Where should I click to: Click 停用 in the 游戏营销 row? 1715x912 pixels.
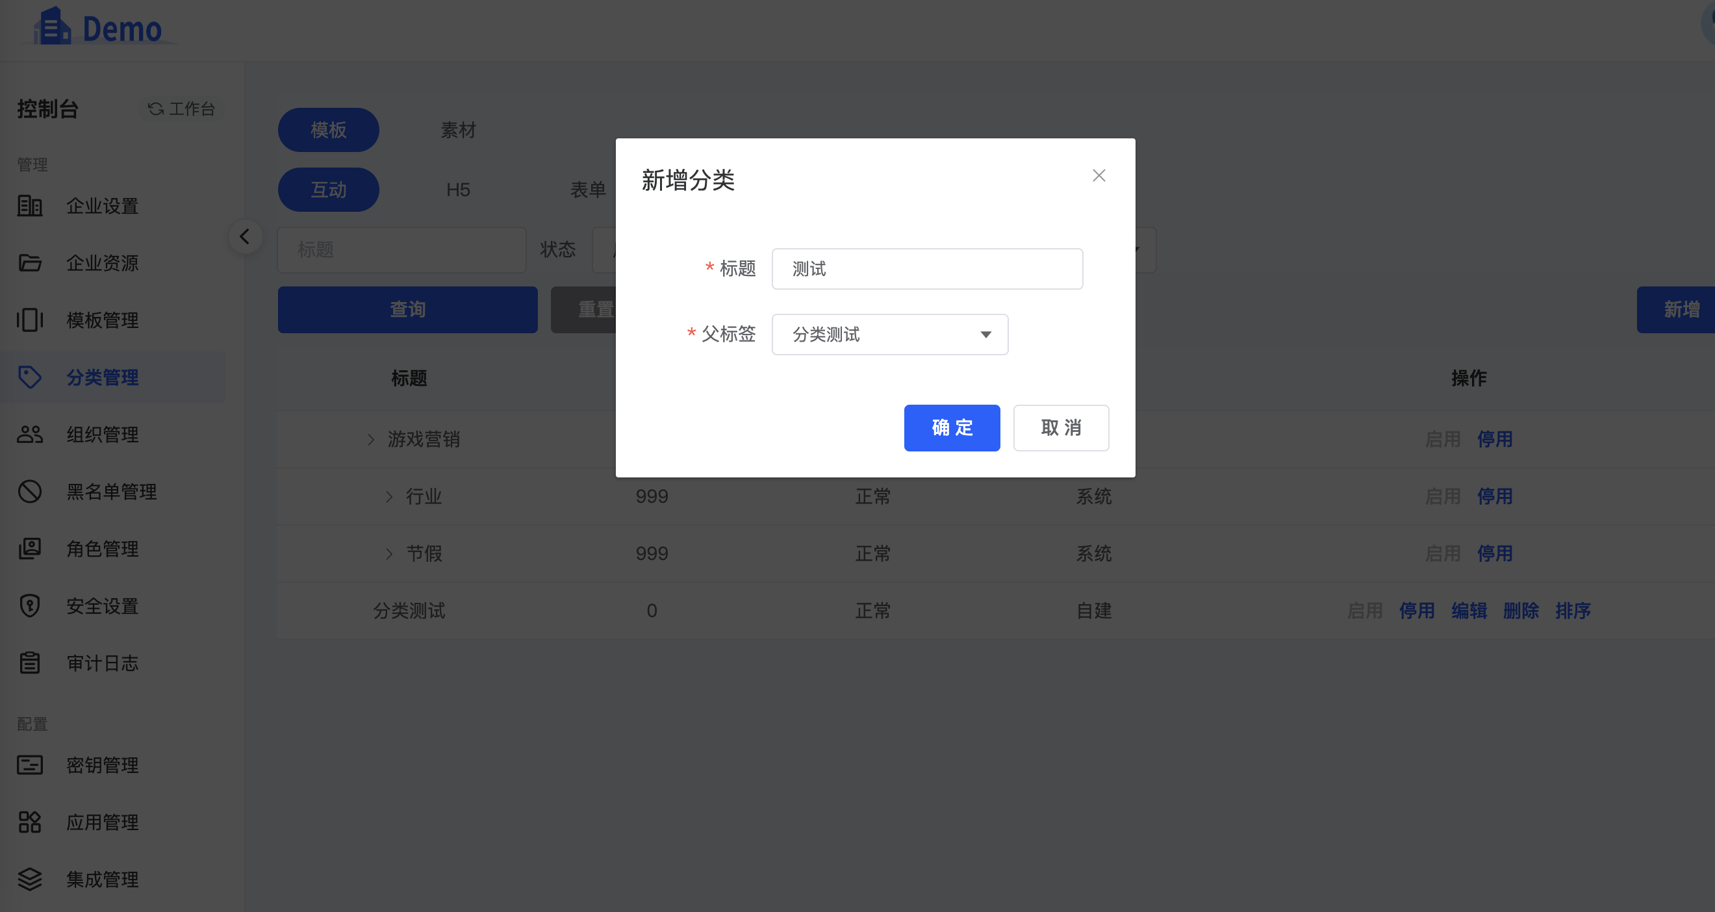tap(1495, 439)
